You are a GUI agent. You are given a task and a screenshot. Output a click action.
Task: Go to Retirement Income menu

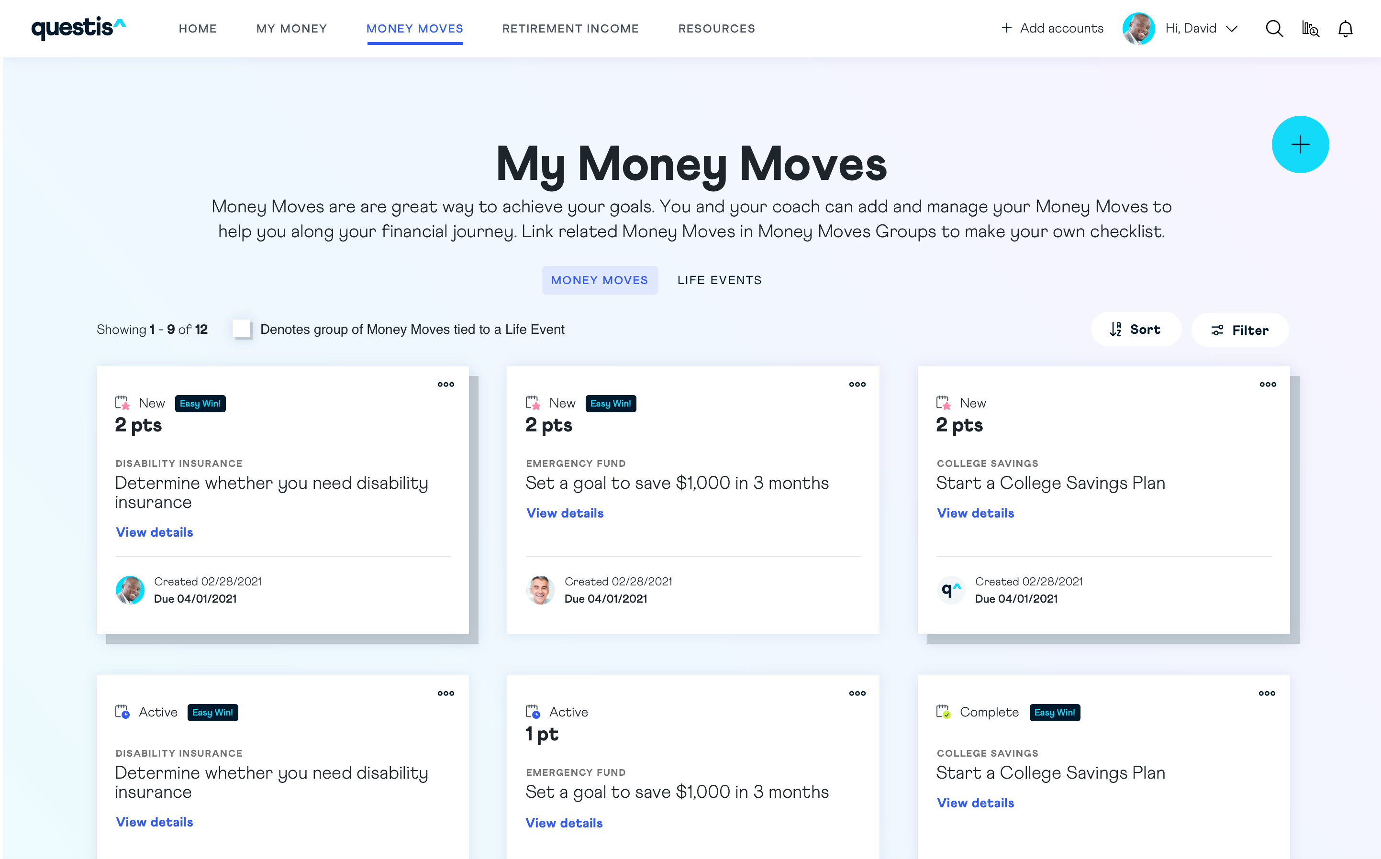(570, 28)
